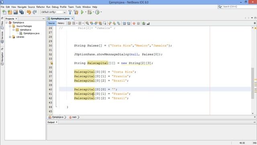Click Previous Bookmark icon in editor toolbar
257x145 pixels.
tap(110, 23)
